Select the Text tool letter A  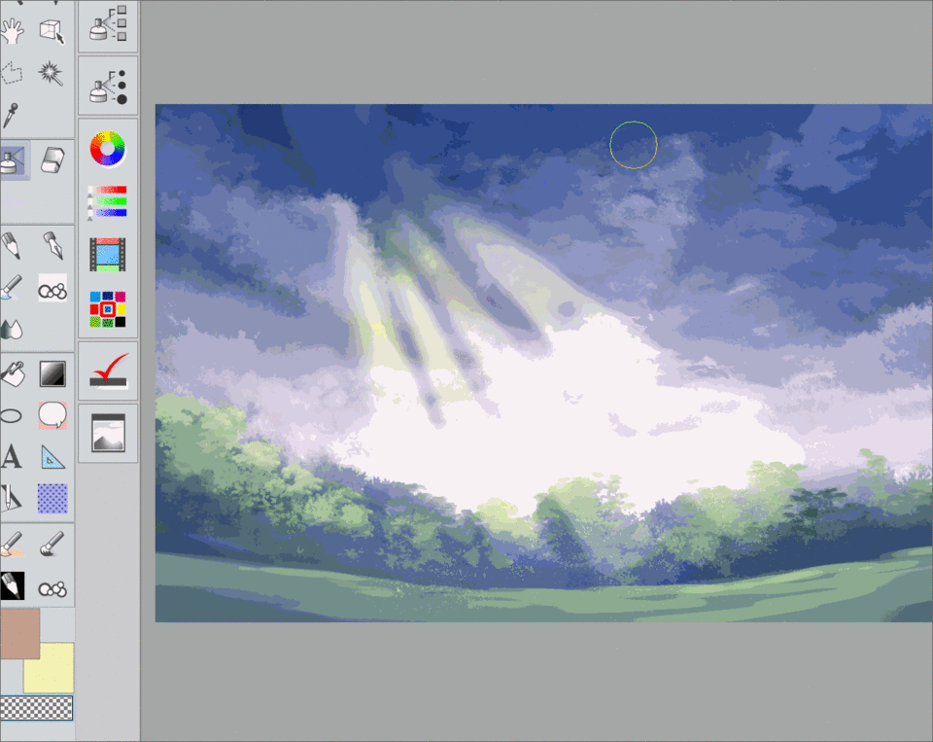[x=12, y=457]
